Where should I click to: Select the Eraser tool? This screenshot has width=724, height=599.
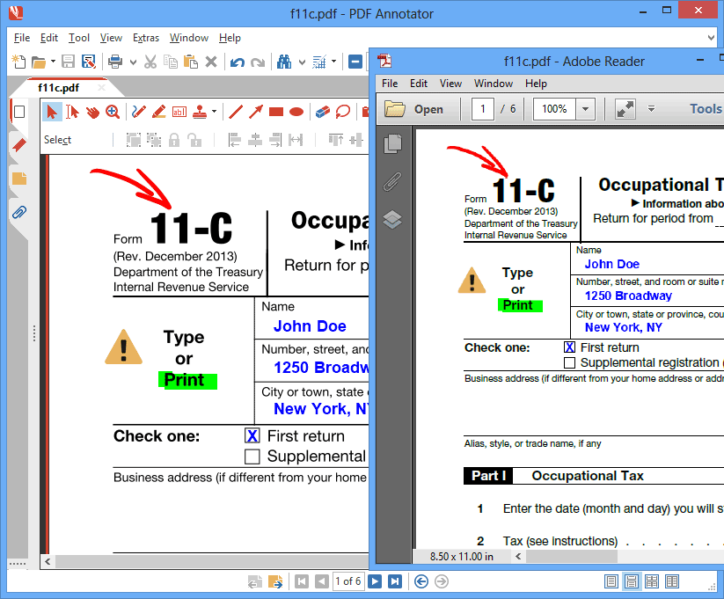tap(322, 113)
